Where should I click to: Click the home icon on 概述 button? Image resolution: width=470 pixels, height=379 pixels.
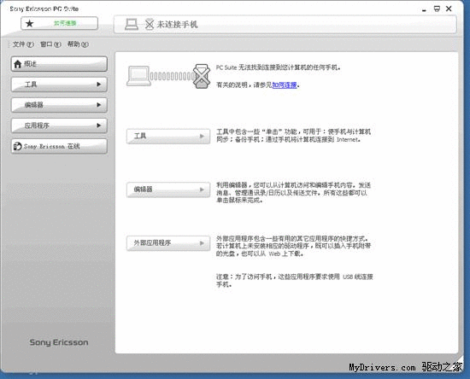click(x=18, y=64)
